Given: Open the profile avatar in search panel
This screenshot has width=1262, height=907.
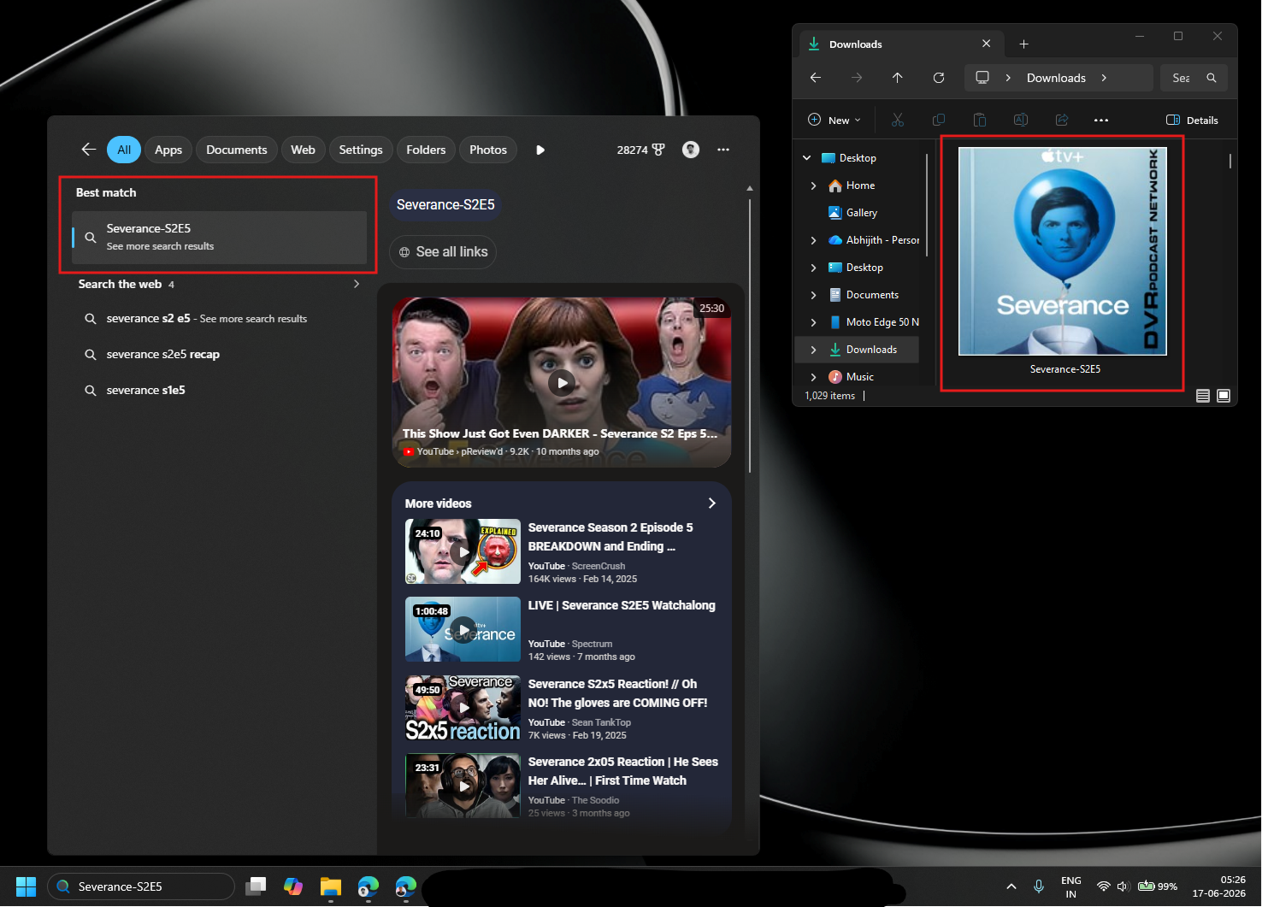Looking at the screenshot, I should (691, 150).
